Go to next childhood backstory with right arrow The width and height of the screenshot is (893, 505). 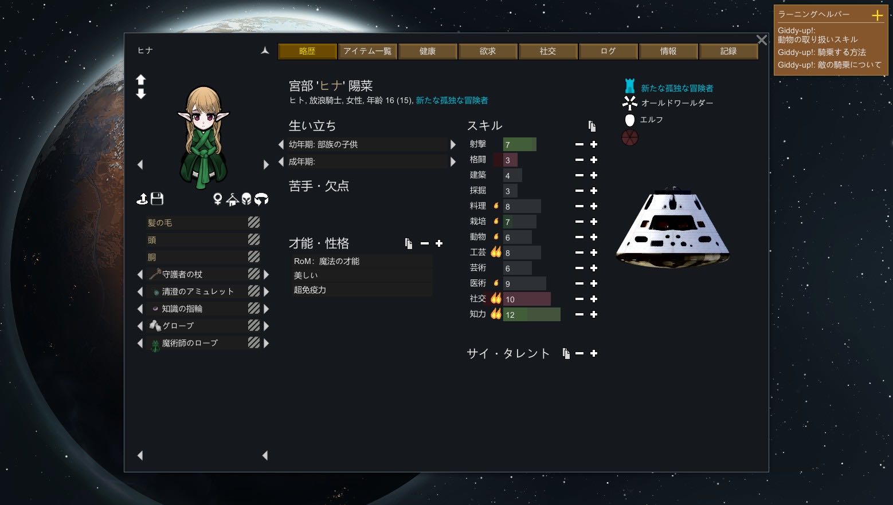(453, 144)
